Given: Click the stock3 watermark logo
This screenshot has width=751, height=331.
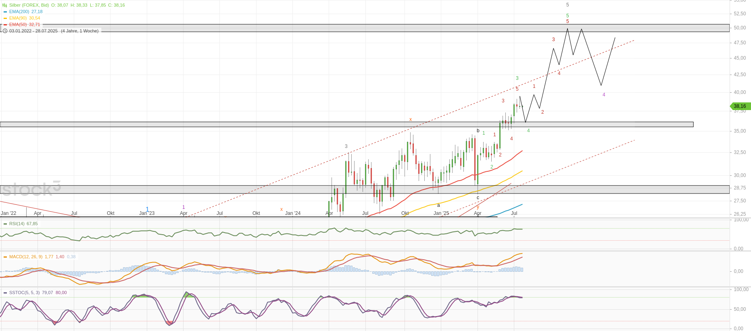Looking at the screenshot, I should coord(31,189).
